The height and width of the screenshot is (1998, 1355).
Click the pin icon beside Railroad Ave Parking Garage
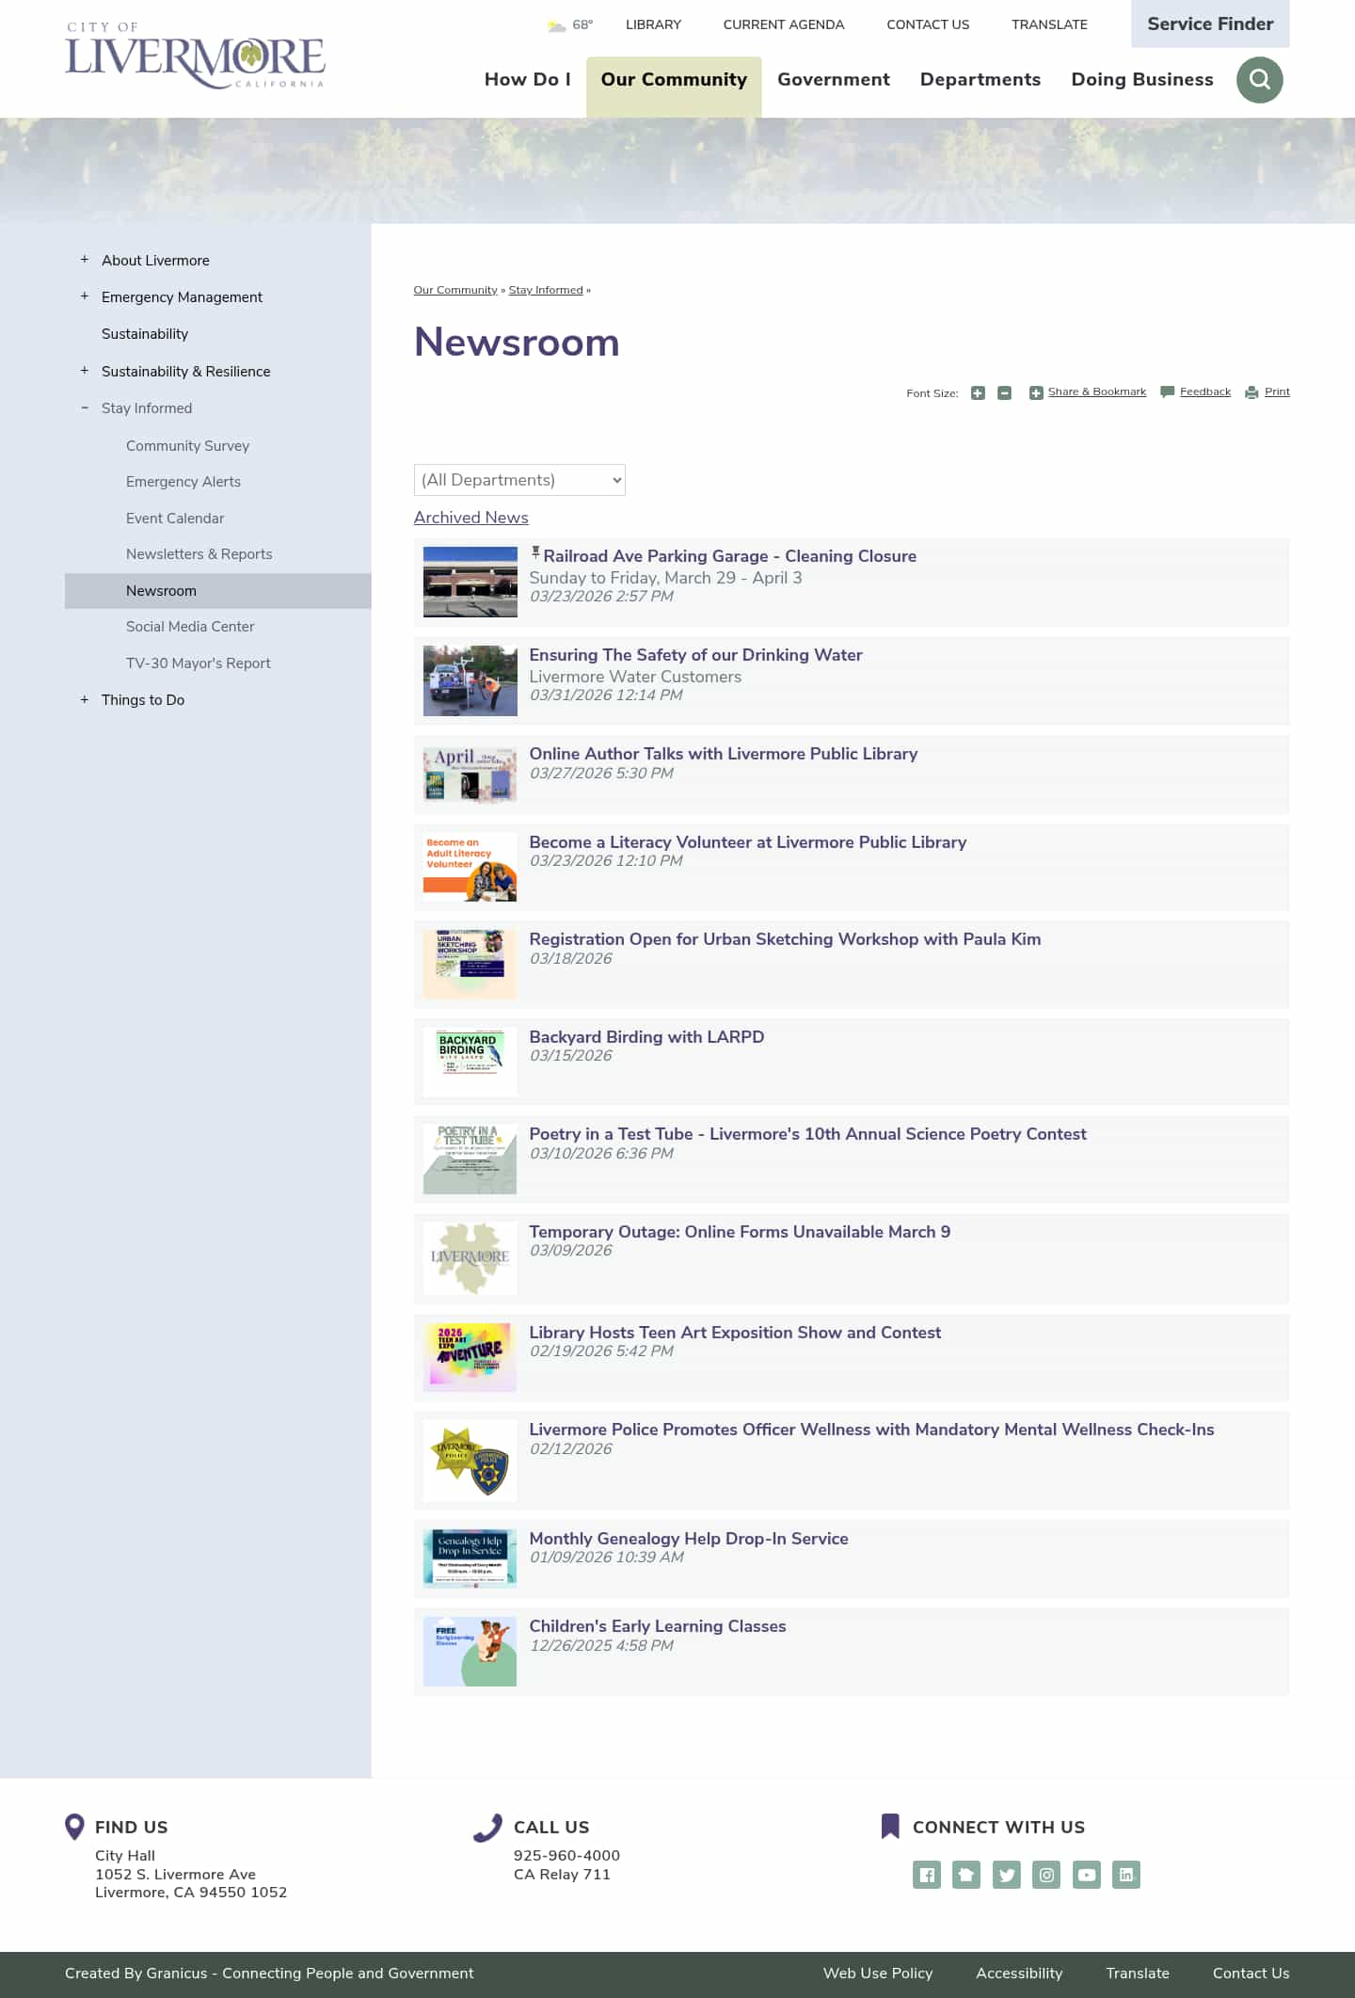pos(535,553)
